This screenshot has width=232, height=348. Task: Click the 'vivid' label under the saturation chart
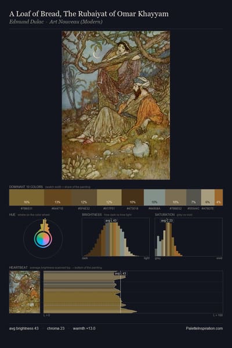click(x=219, y=258)
